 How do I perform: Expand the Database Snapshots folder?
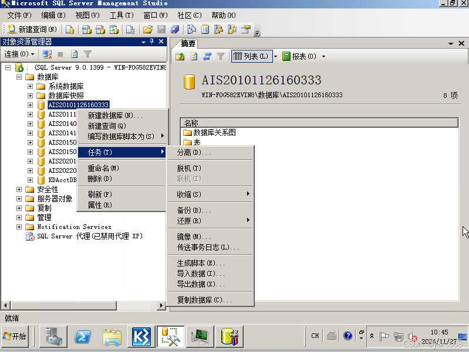point(30,96)
